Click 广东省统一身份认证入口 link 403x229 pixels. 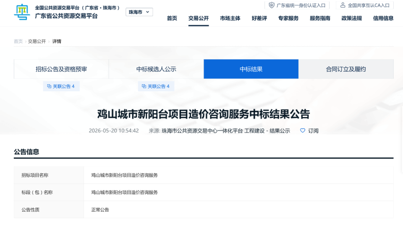(297, 5)
